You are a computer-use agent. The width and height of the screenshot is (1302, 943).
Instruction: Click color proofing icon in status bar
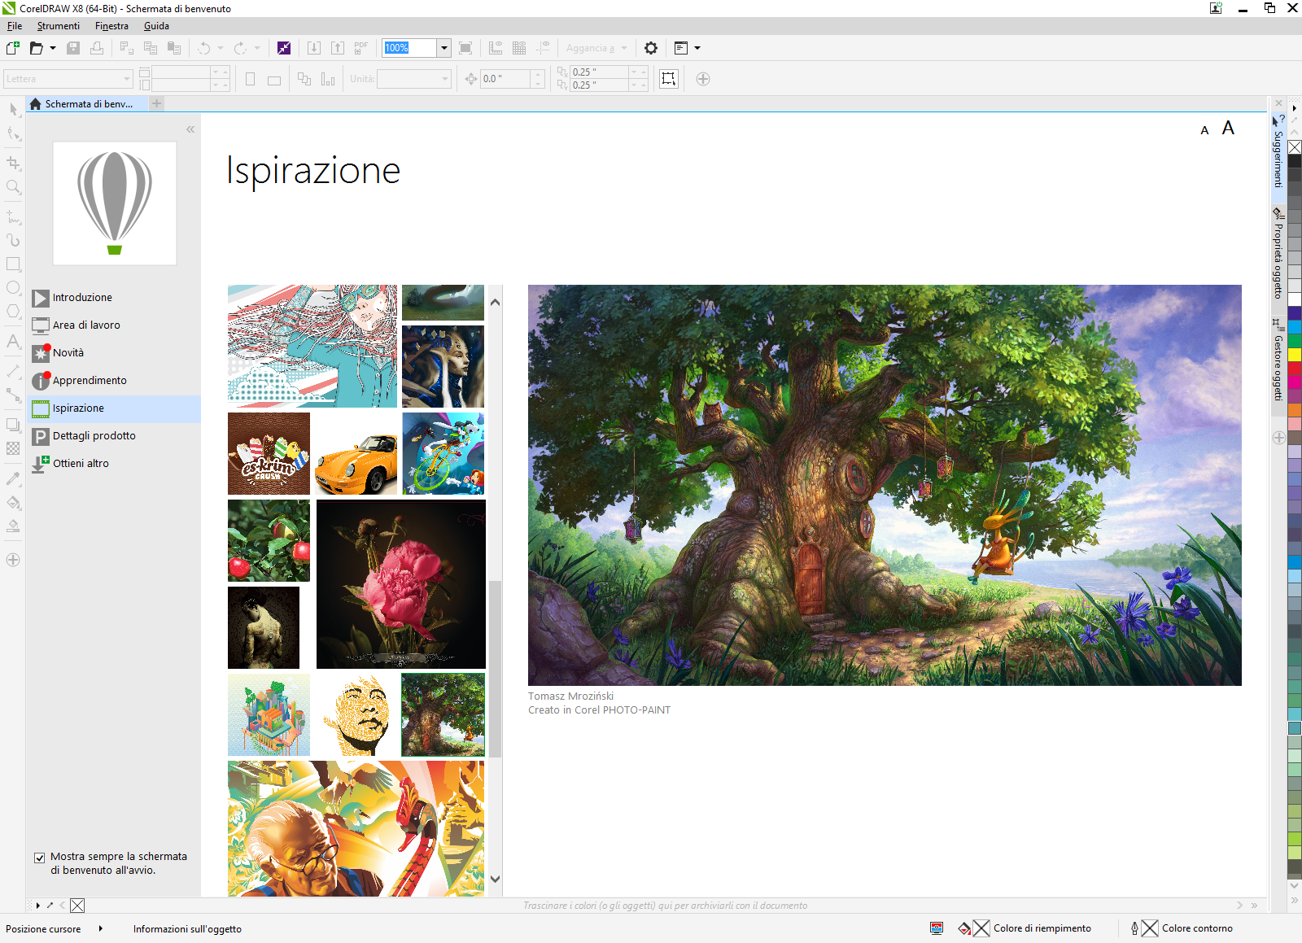click(x=937, y=928)
